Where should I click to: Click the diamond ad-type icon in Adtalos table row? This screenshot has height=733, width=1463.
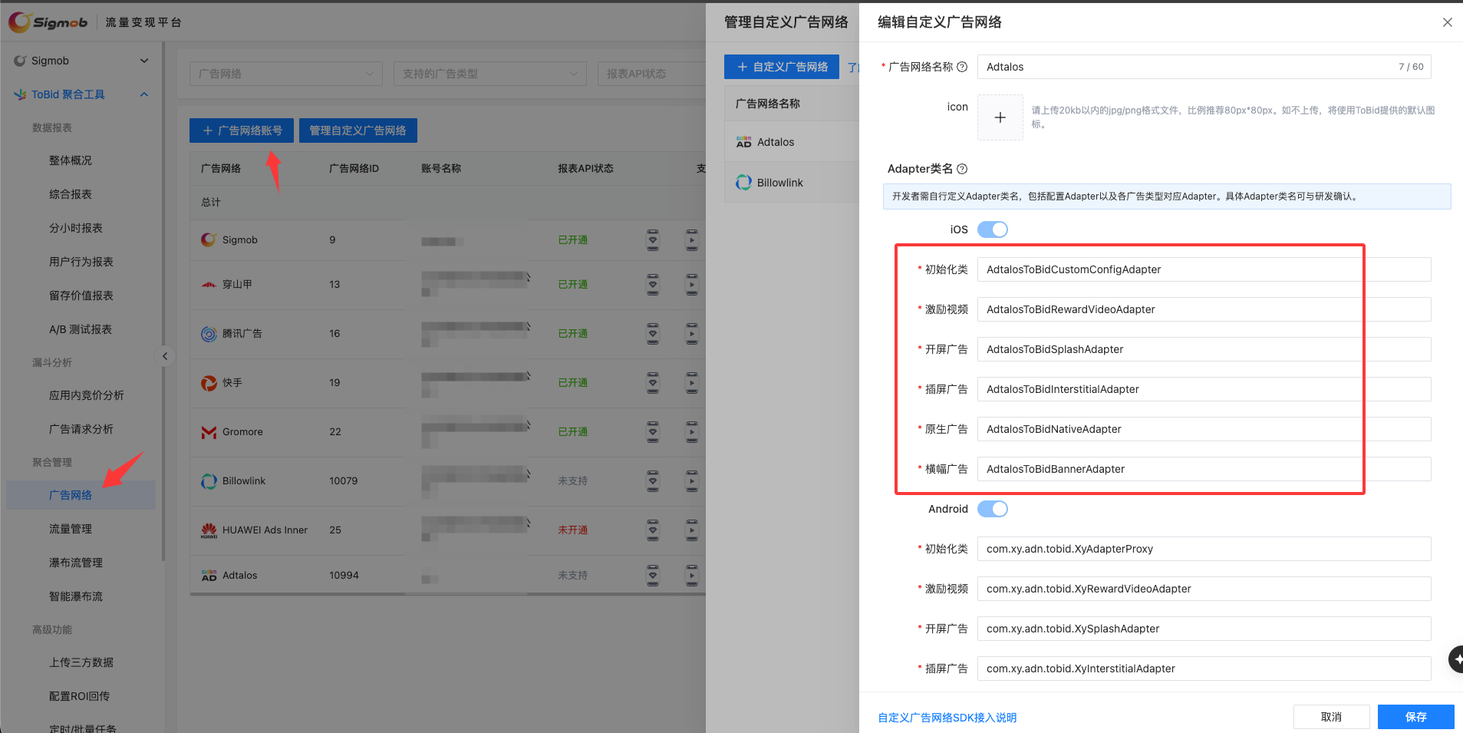pos(653,576)
